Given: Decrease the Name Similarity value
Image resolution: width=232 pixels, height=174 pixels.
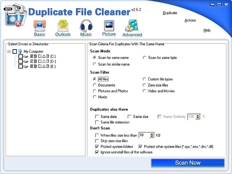Looking at the screenshot, I should coord(198,118).
